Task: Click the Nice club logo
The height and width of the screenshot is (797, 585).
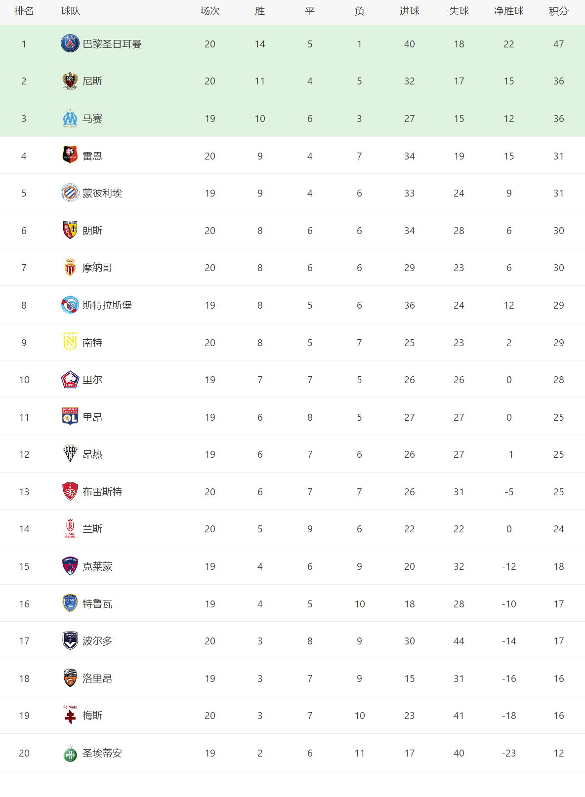Action: point(70,81)
